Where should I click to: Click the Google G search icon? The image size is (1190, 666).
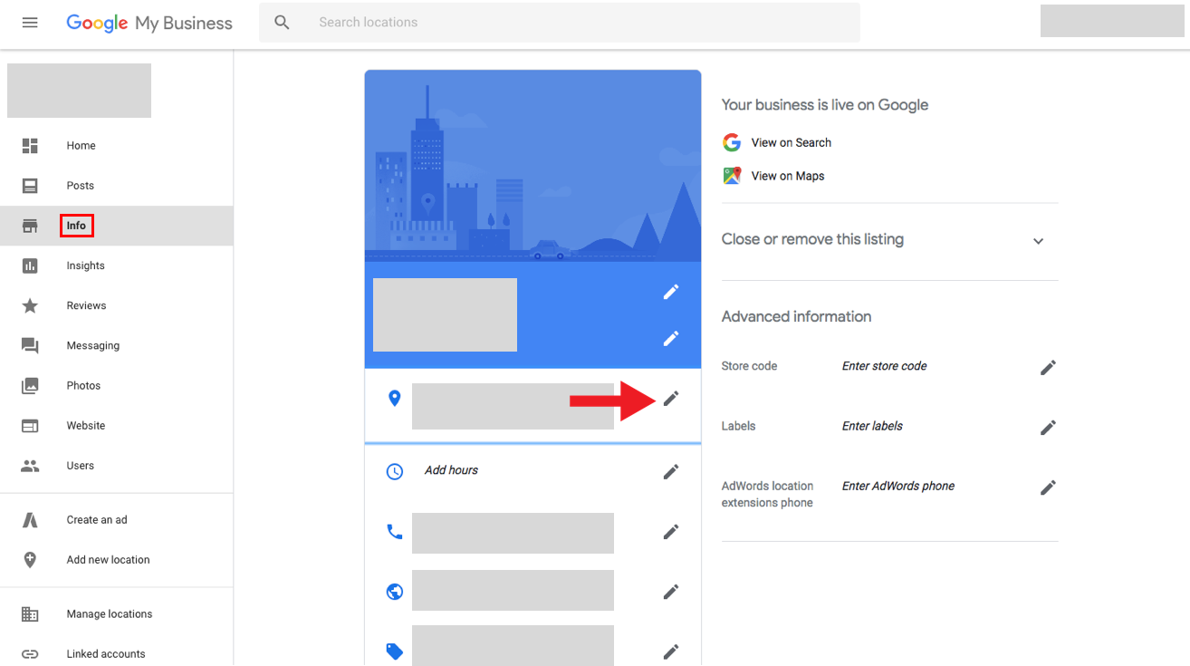(x=732, y=142)
